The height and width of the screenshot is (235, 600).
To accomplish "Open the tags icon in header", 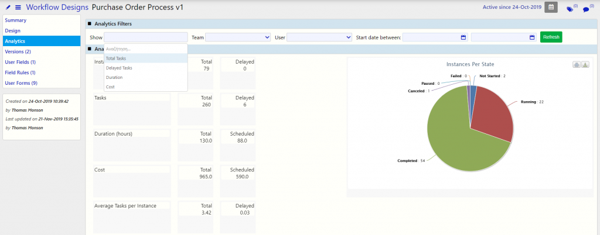I will tap(570, 9).
